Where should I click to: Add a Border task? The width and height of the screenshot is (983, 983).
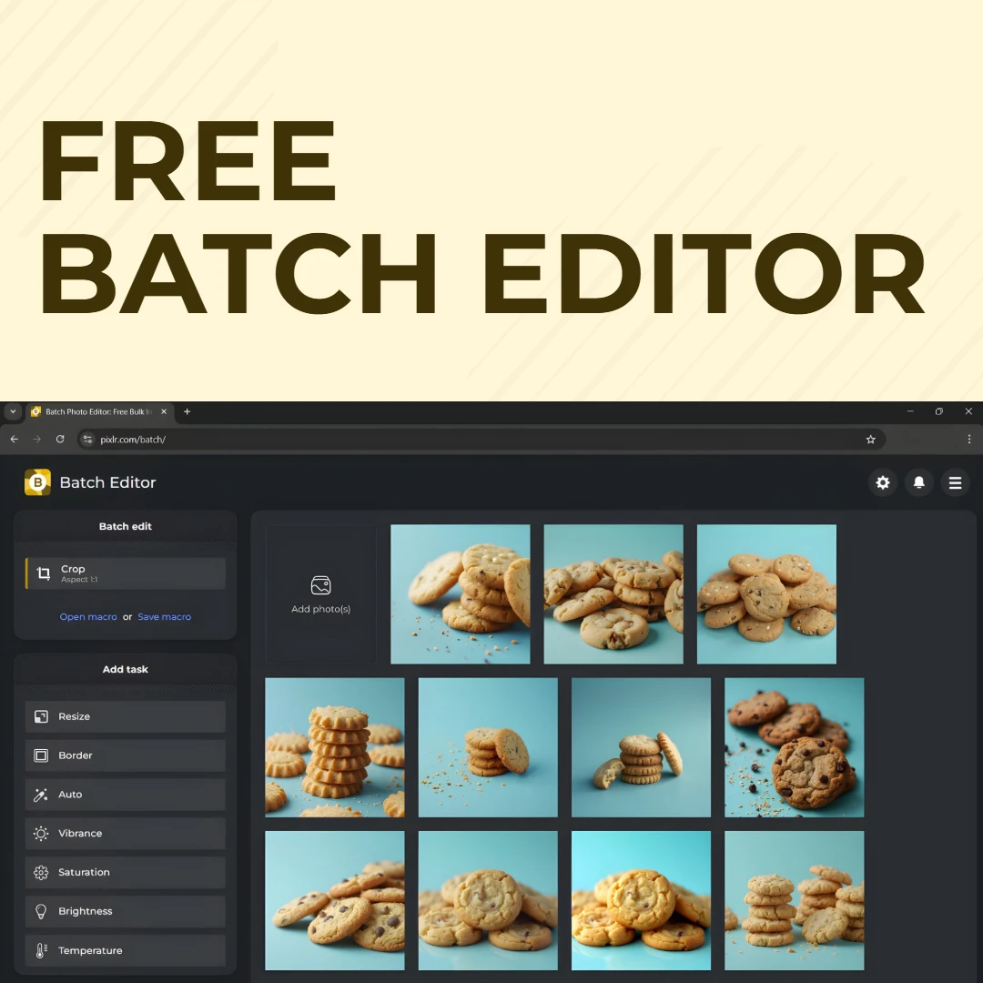click(x=126, y=755)
